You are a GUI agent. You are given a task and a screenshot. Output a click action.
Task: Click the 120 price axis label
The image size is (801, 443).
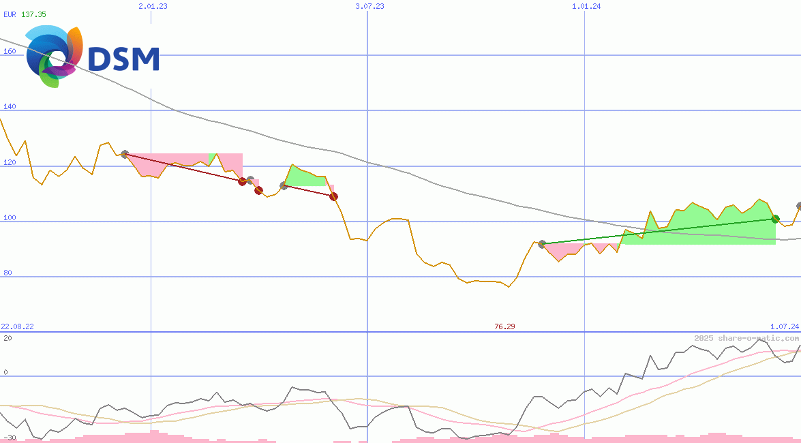(10, 162)
